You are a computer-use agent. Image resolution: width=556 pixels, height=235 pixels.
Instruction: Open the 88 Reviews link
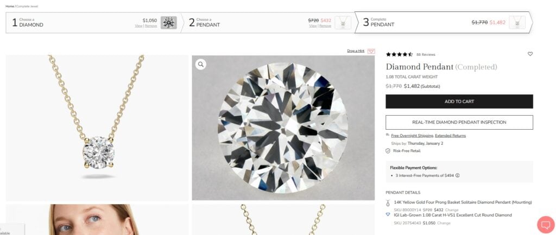426,54
